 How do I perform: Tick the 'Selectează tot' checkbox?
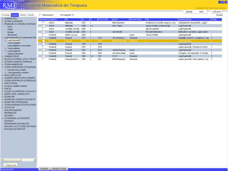40,15
